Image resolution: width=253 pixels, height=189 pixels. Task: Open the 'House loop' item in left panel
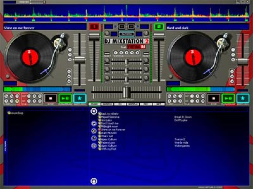click(16, 113)
